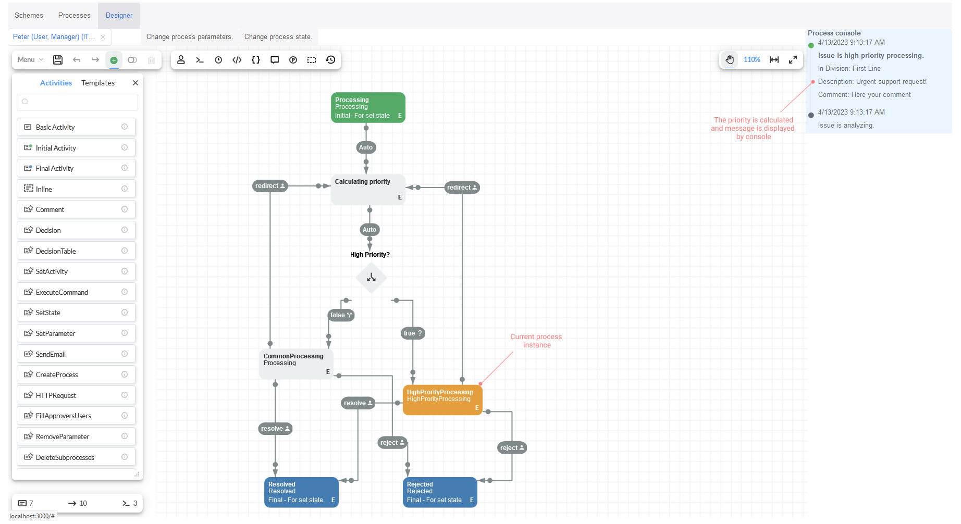Open the history clock-arrow icon
Viewport: 961px width, 524px height.
click(330, 60)
